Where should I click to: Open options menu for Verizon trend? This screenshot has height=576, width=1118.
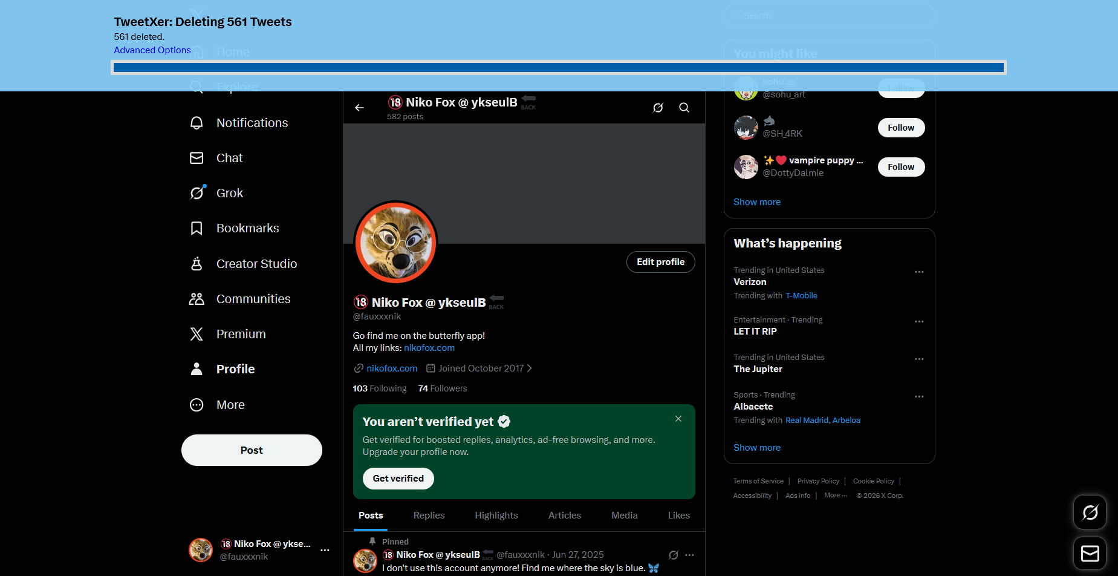[919, 272]
